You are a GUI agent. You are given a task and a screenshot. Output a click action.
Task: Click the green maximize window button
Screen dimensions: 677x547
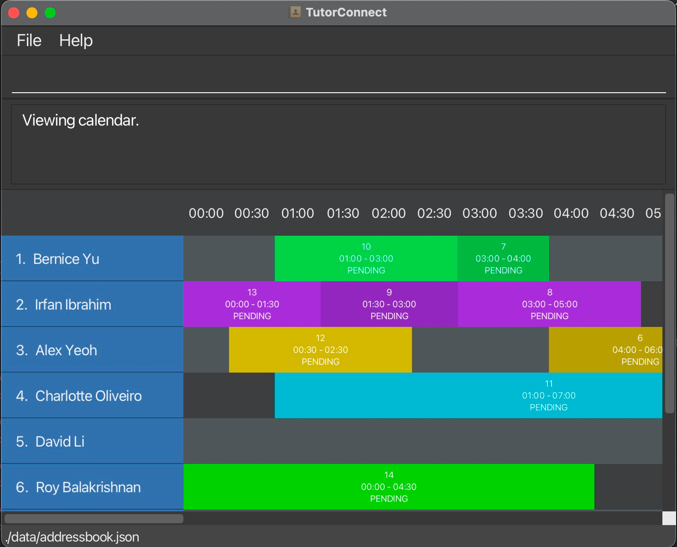point(50,13)
